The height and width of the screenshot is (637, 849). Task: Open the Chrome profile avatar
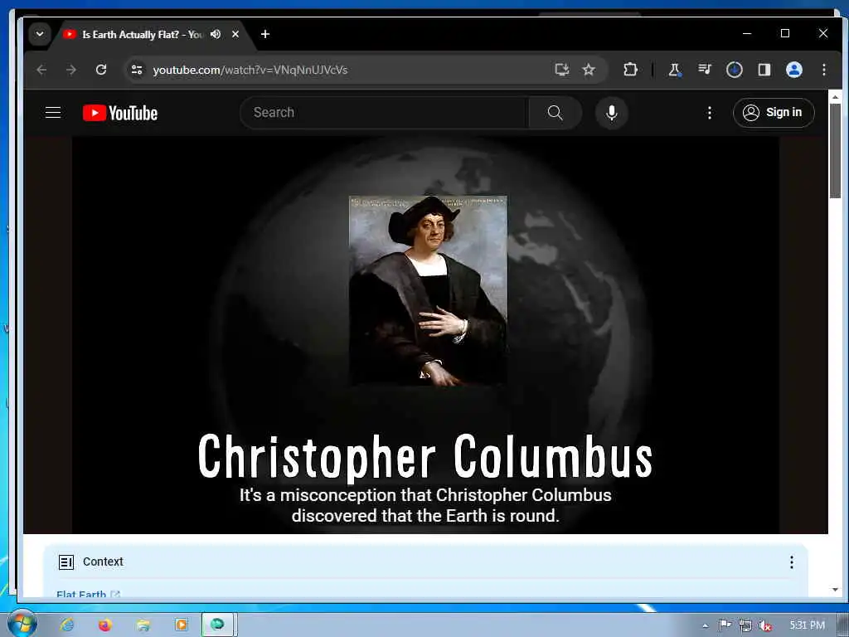tap(794, 70)
